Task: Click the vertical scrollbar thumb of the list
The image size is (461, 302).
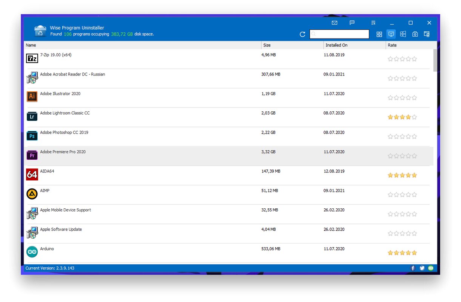Action: coord(435,60)
